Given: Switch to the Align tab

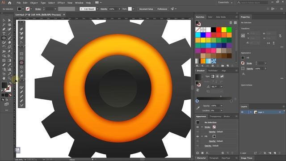Looking at the screenshot, I should [224, 71].
